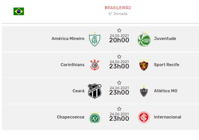
Task: Click the América Mineiro club crest
Action: click(x=95, y=39)
